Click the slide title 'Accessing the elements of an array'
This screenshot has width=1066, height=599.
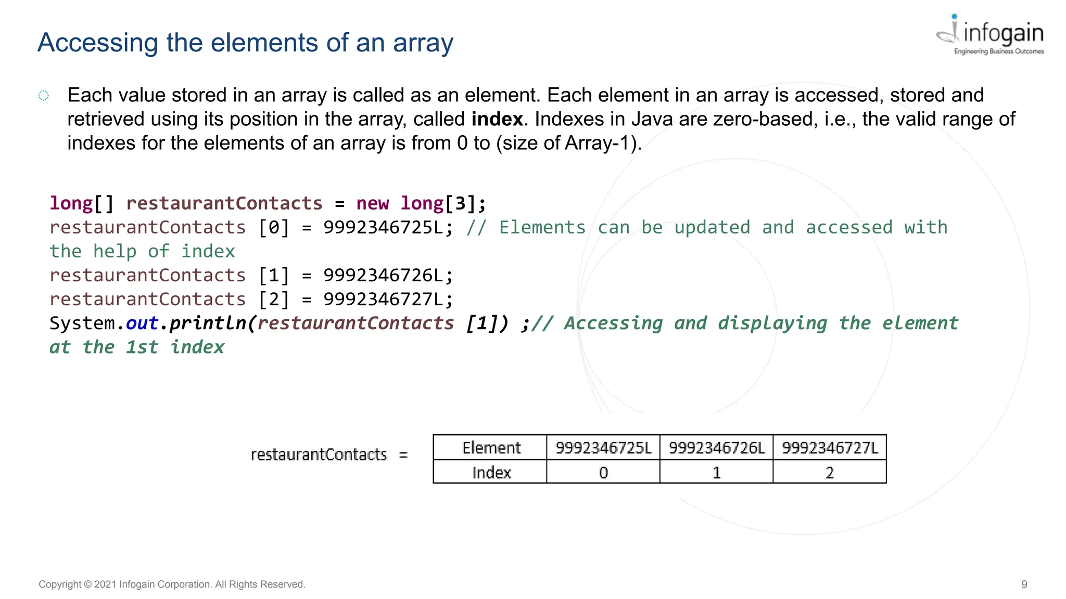pos(245,43)
